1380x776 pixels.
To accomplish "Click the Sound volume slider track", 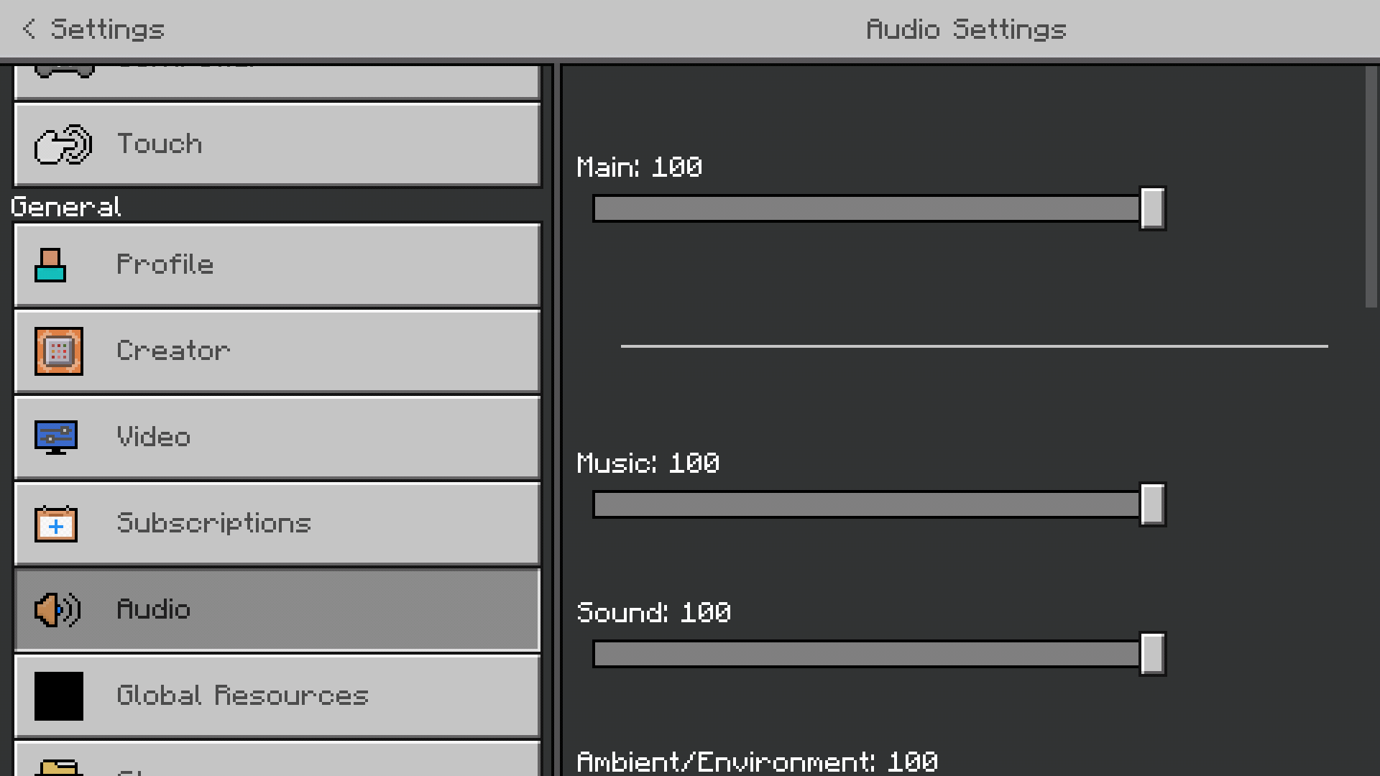I will tap(862, 654).
